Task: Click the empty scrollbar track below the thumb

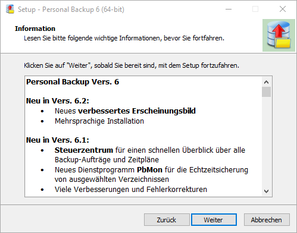Action: (266, 141)
